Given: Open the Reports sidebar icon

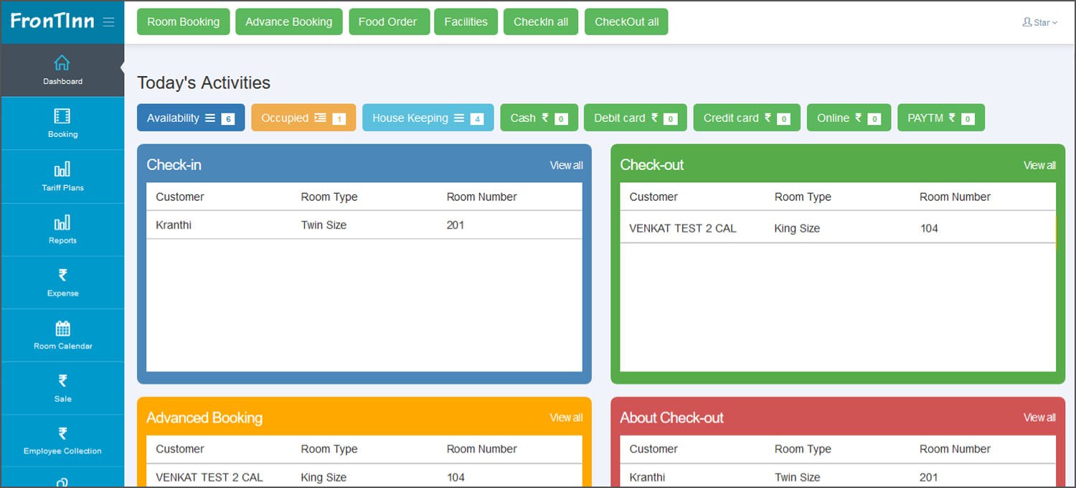Looking at the screenshot, I should coord(62,223).
